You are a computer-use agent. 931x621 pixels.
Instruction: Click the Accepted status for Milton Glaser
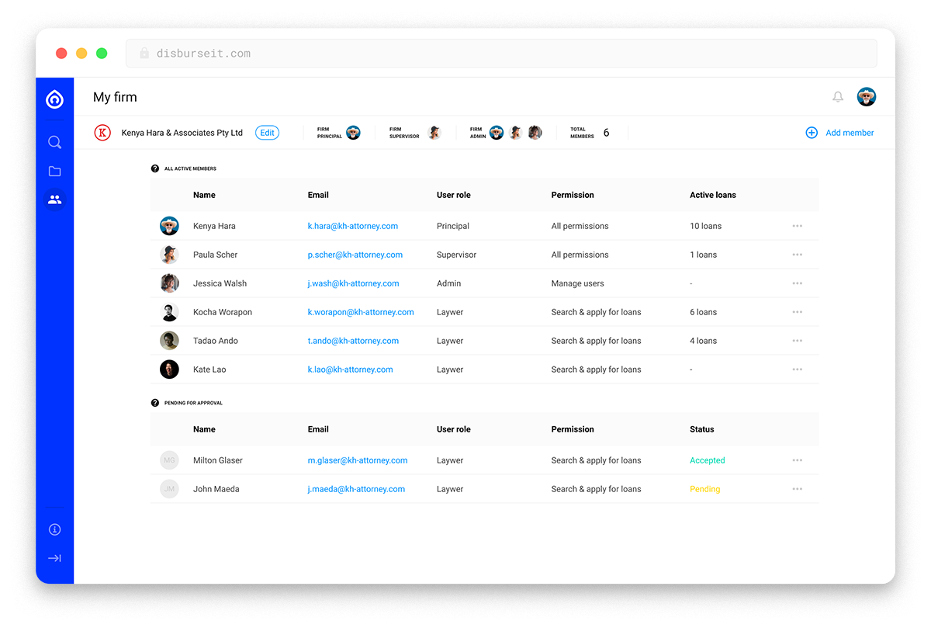pyautogui.click(x=708, y=460)
